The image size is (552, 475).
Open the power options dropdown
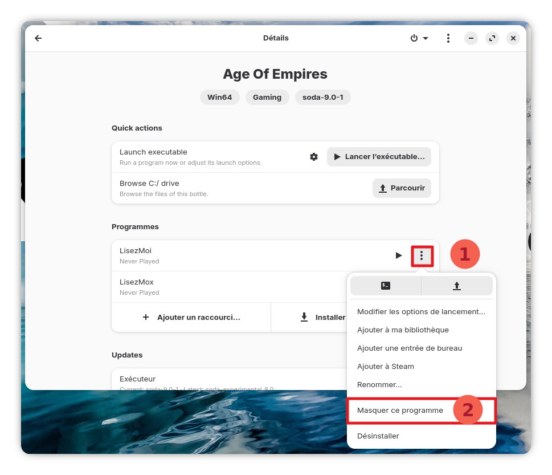419,38
